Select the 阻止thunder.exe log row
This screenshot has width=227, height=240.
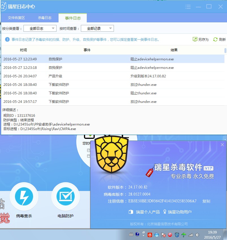coord(113,93)
